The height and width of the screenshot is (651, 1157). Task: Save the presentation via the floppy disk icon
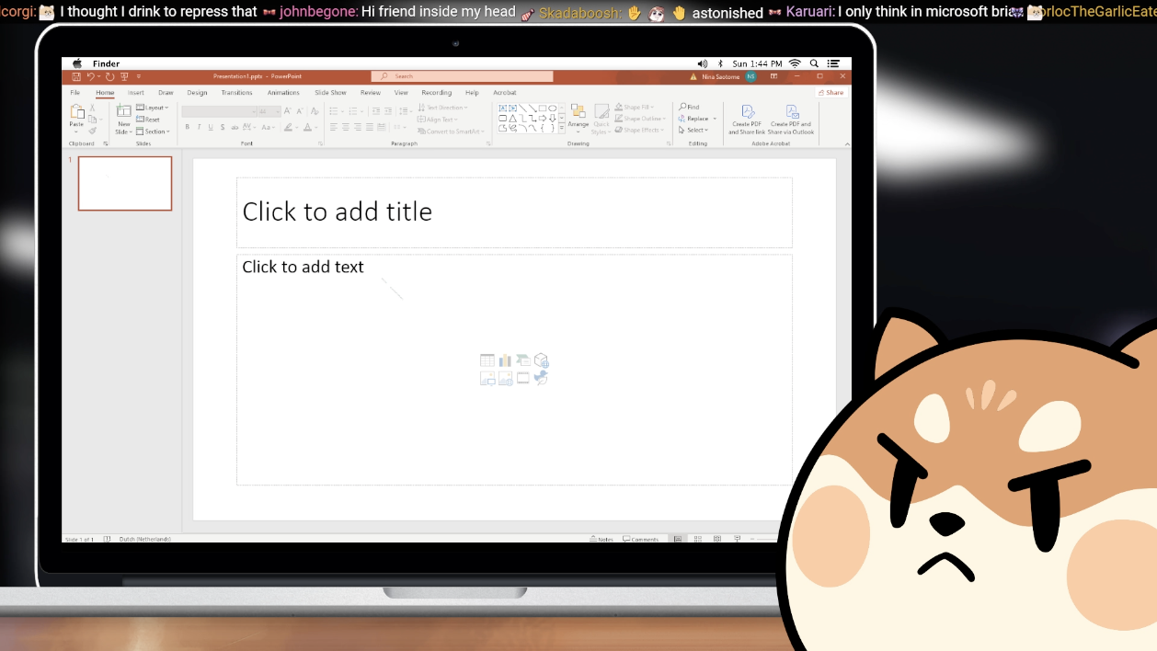point(77,76)
